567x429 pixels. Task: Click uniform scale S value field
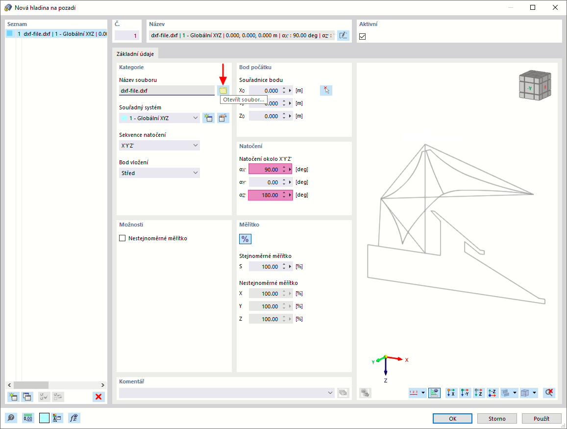click(265, 267)
